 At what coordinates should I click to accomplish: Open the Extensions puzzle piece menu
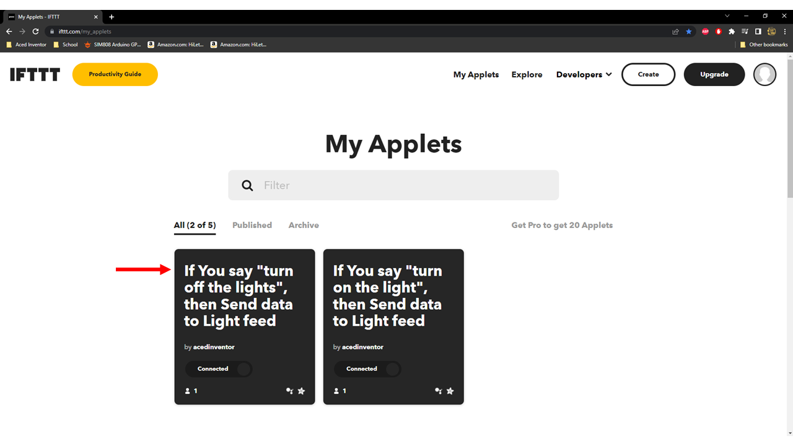coord(732,32)
